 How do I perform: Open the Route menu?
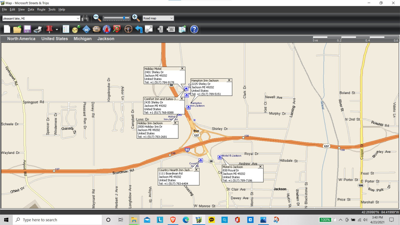[41, 9]
